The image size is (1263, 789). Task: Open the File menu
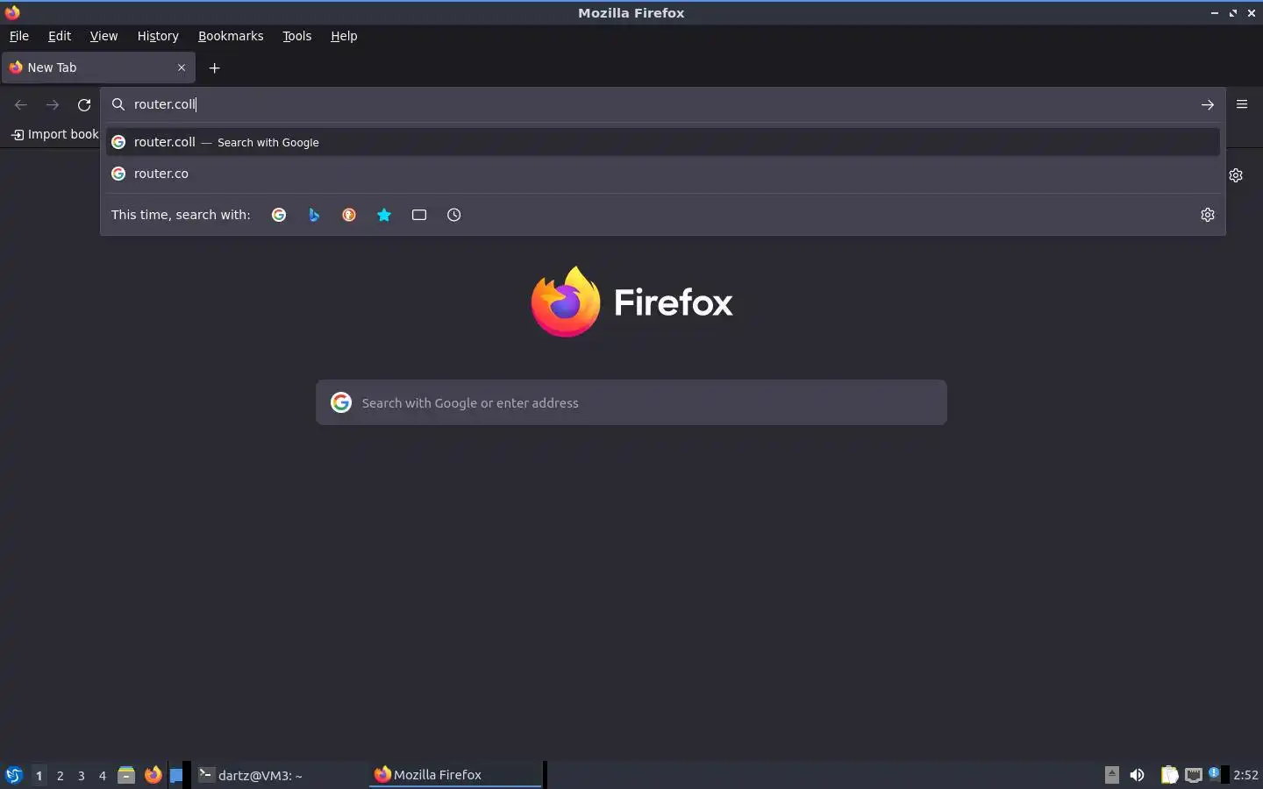[18, 36]
